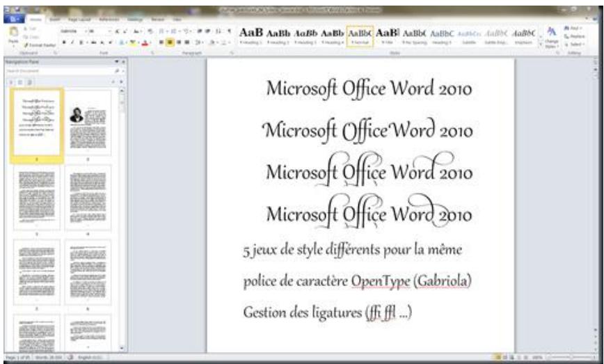Image resolution: width=604 pixels, height=364 pixels.
Task: Click the Increase Indent icon
Action: (x=207, y=31)
